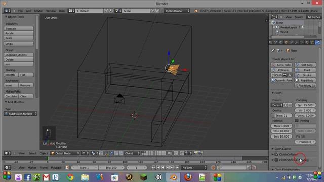Open the File menu
This screenshot has width=324, height=182.
[20, 11]
